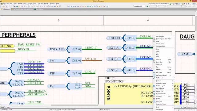Expand Key Mappings submenu

pyautogui.click(x=163, y=88)
